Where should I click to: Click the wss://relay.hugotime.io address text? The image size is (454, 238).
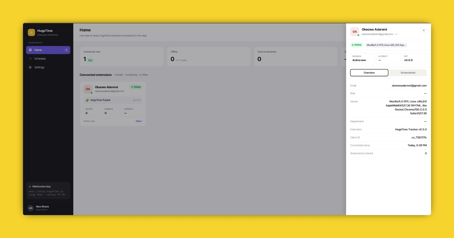point(46,191)
